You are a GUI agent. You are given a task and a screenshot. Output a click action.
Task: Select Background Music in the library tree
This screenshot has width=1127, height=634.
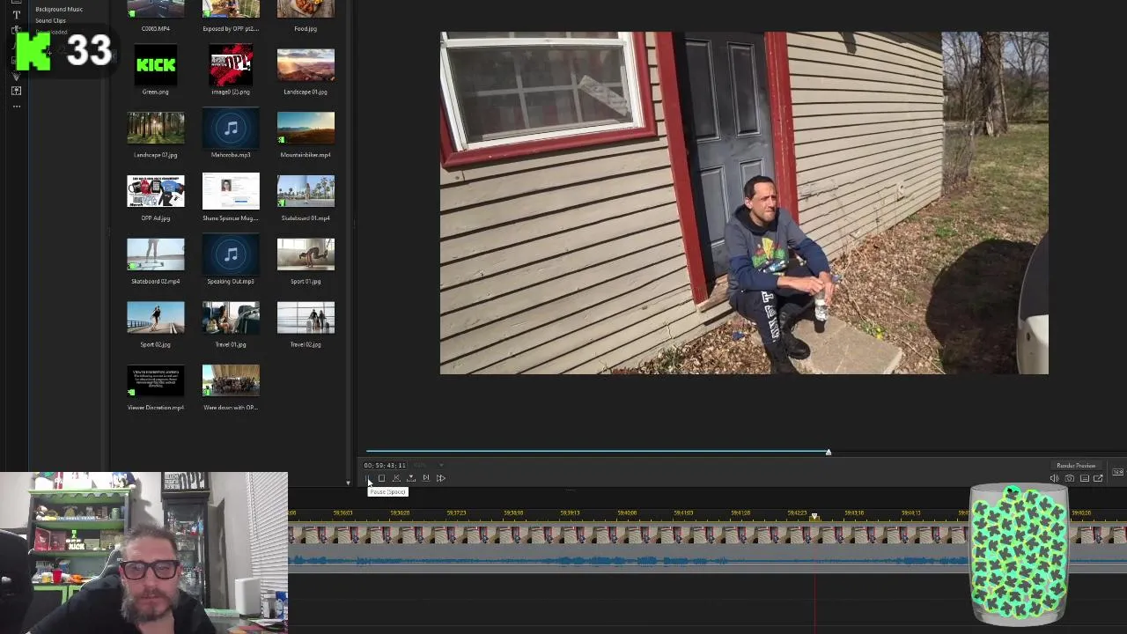click(x=59, y=9)
